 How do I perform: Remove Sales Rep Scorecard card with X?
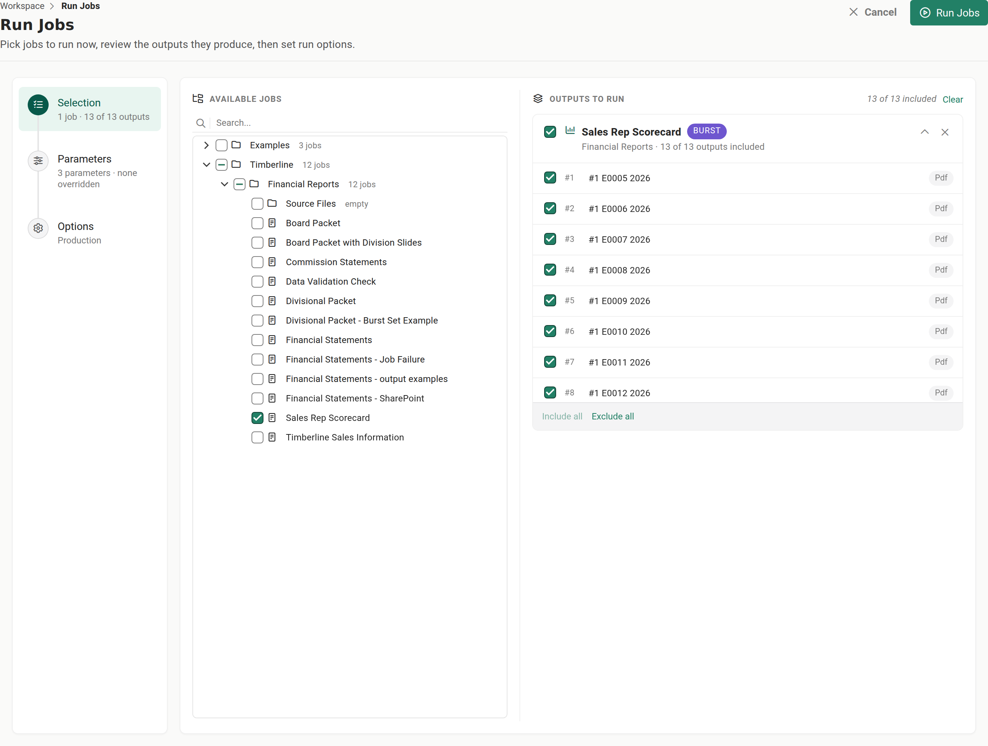pos(945,132)
